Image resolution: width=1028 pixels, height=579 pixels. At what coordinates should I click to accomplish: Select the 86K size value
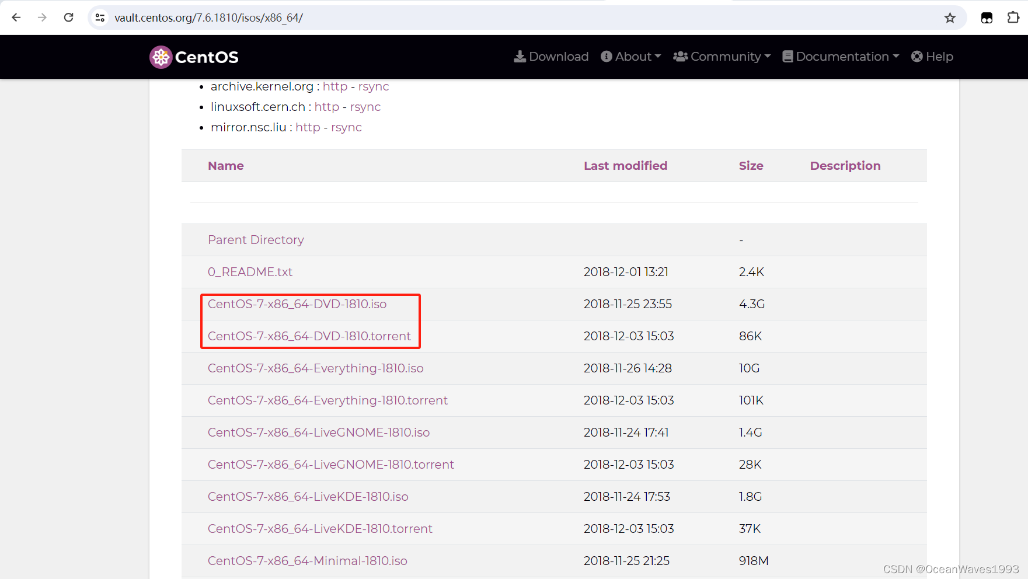click(750, 336)
